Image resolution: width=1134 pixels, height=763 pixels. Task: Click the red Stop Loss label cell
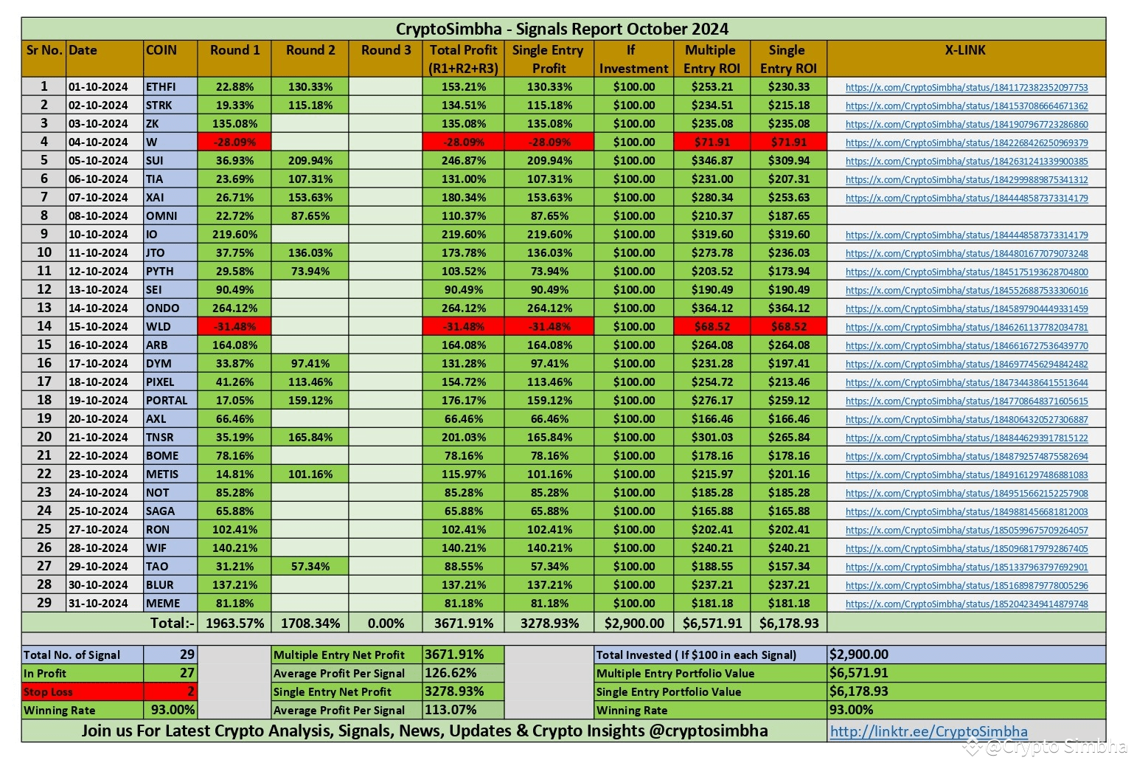[82, 692]
